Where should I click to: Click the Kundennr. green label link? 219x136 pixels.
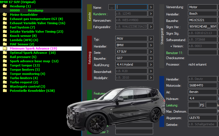pos(101,14)
